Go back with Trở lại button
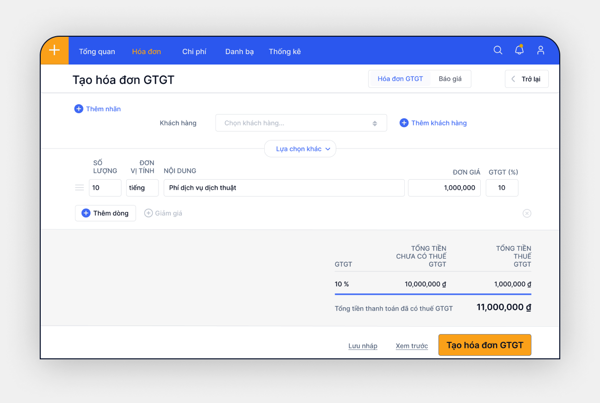The width and height of the screenshot is (600, 403). tap(526, 79)
